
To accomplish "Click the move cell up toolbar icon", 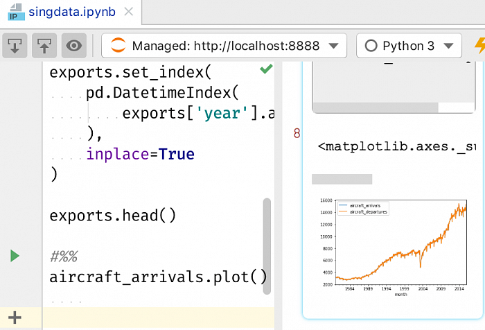I will point(44,46).
